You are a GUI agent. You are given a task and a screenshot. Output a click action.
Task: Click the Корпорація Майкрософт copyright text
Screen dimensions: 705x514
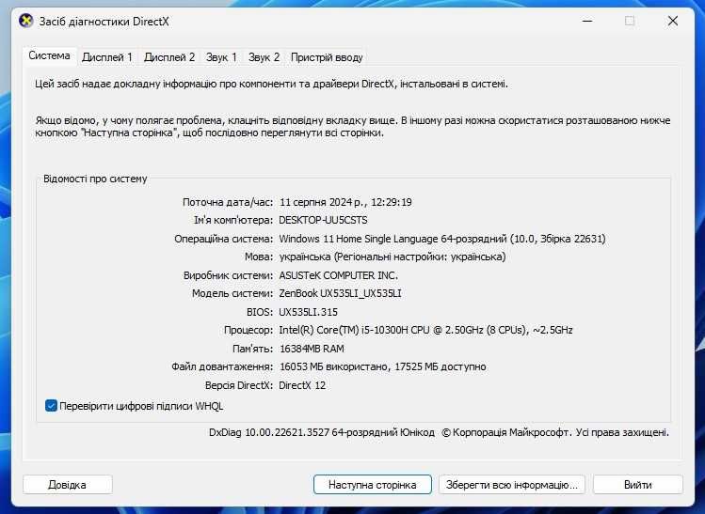click(x=555, y=433)
